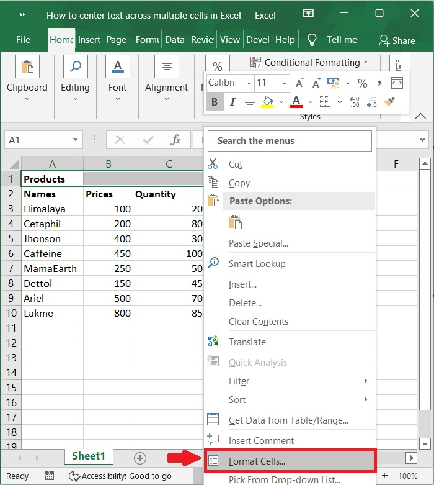The width and height of the screenshot is (434, 485).
Task: Switch to the Insert tab
Action: [x=89, y=40]
